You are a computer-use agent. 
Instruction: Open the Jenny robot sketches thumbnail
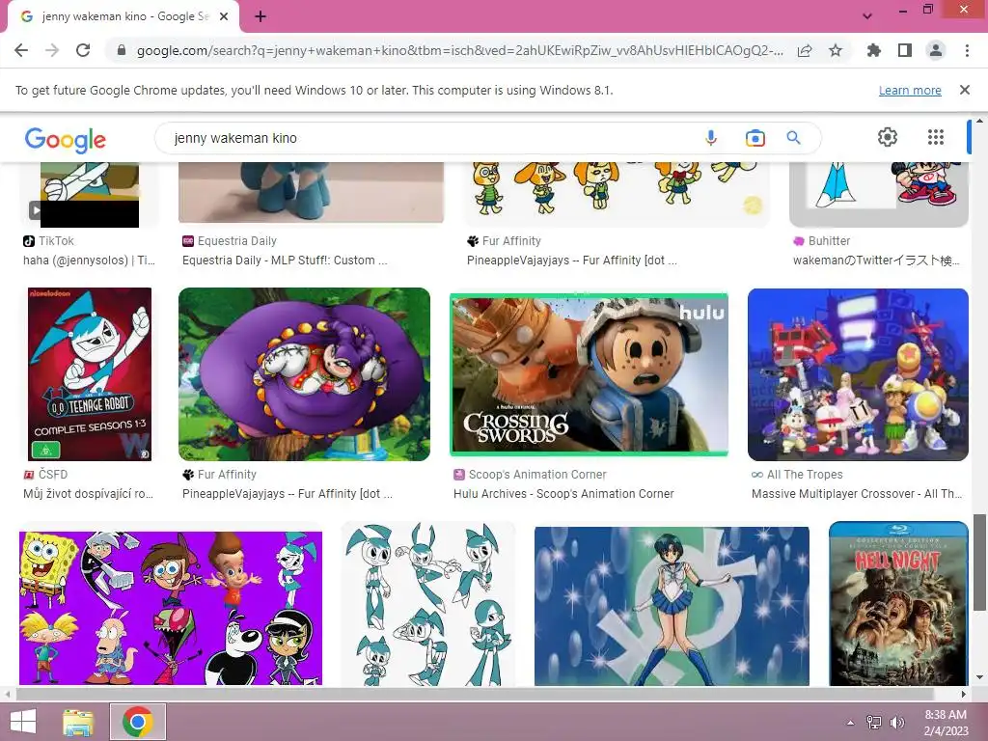point(428,604)
